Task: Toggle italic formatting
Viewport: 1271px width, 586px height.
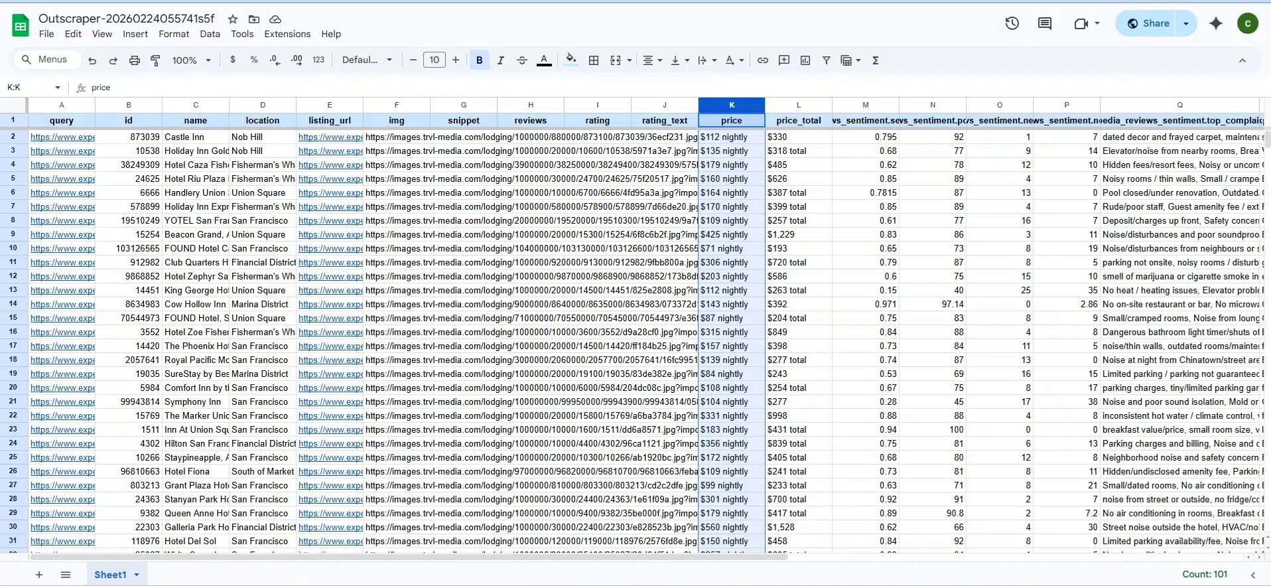Action: click(500, 60)
